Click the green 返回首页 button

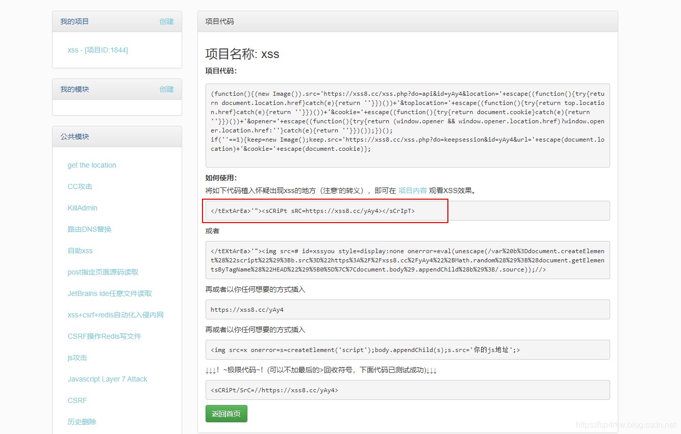coord(226,414)
